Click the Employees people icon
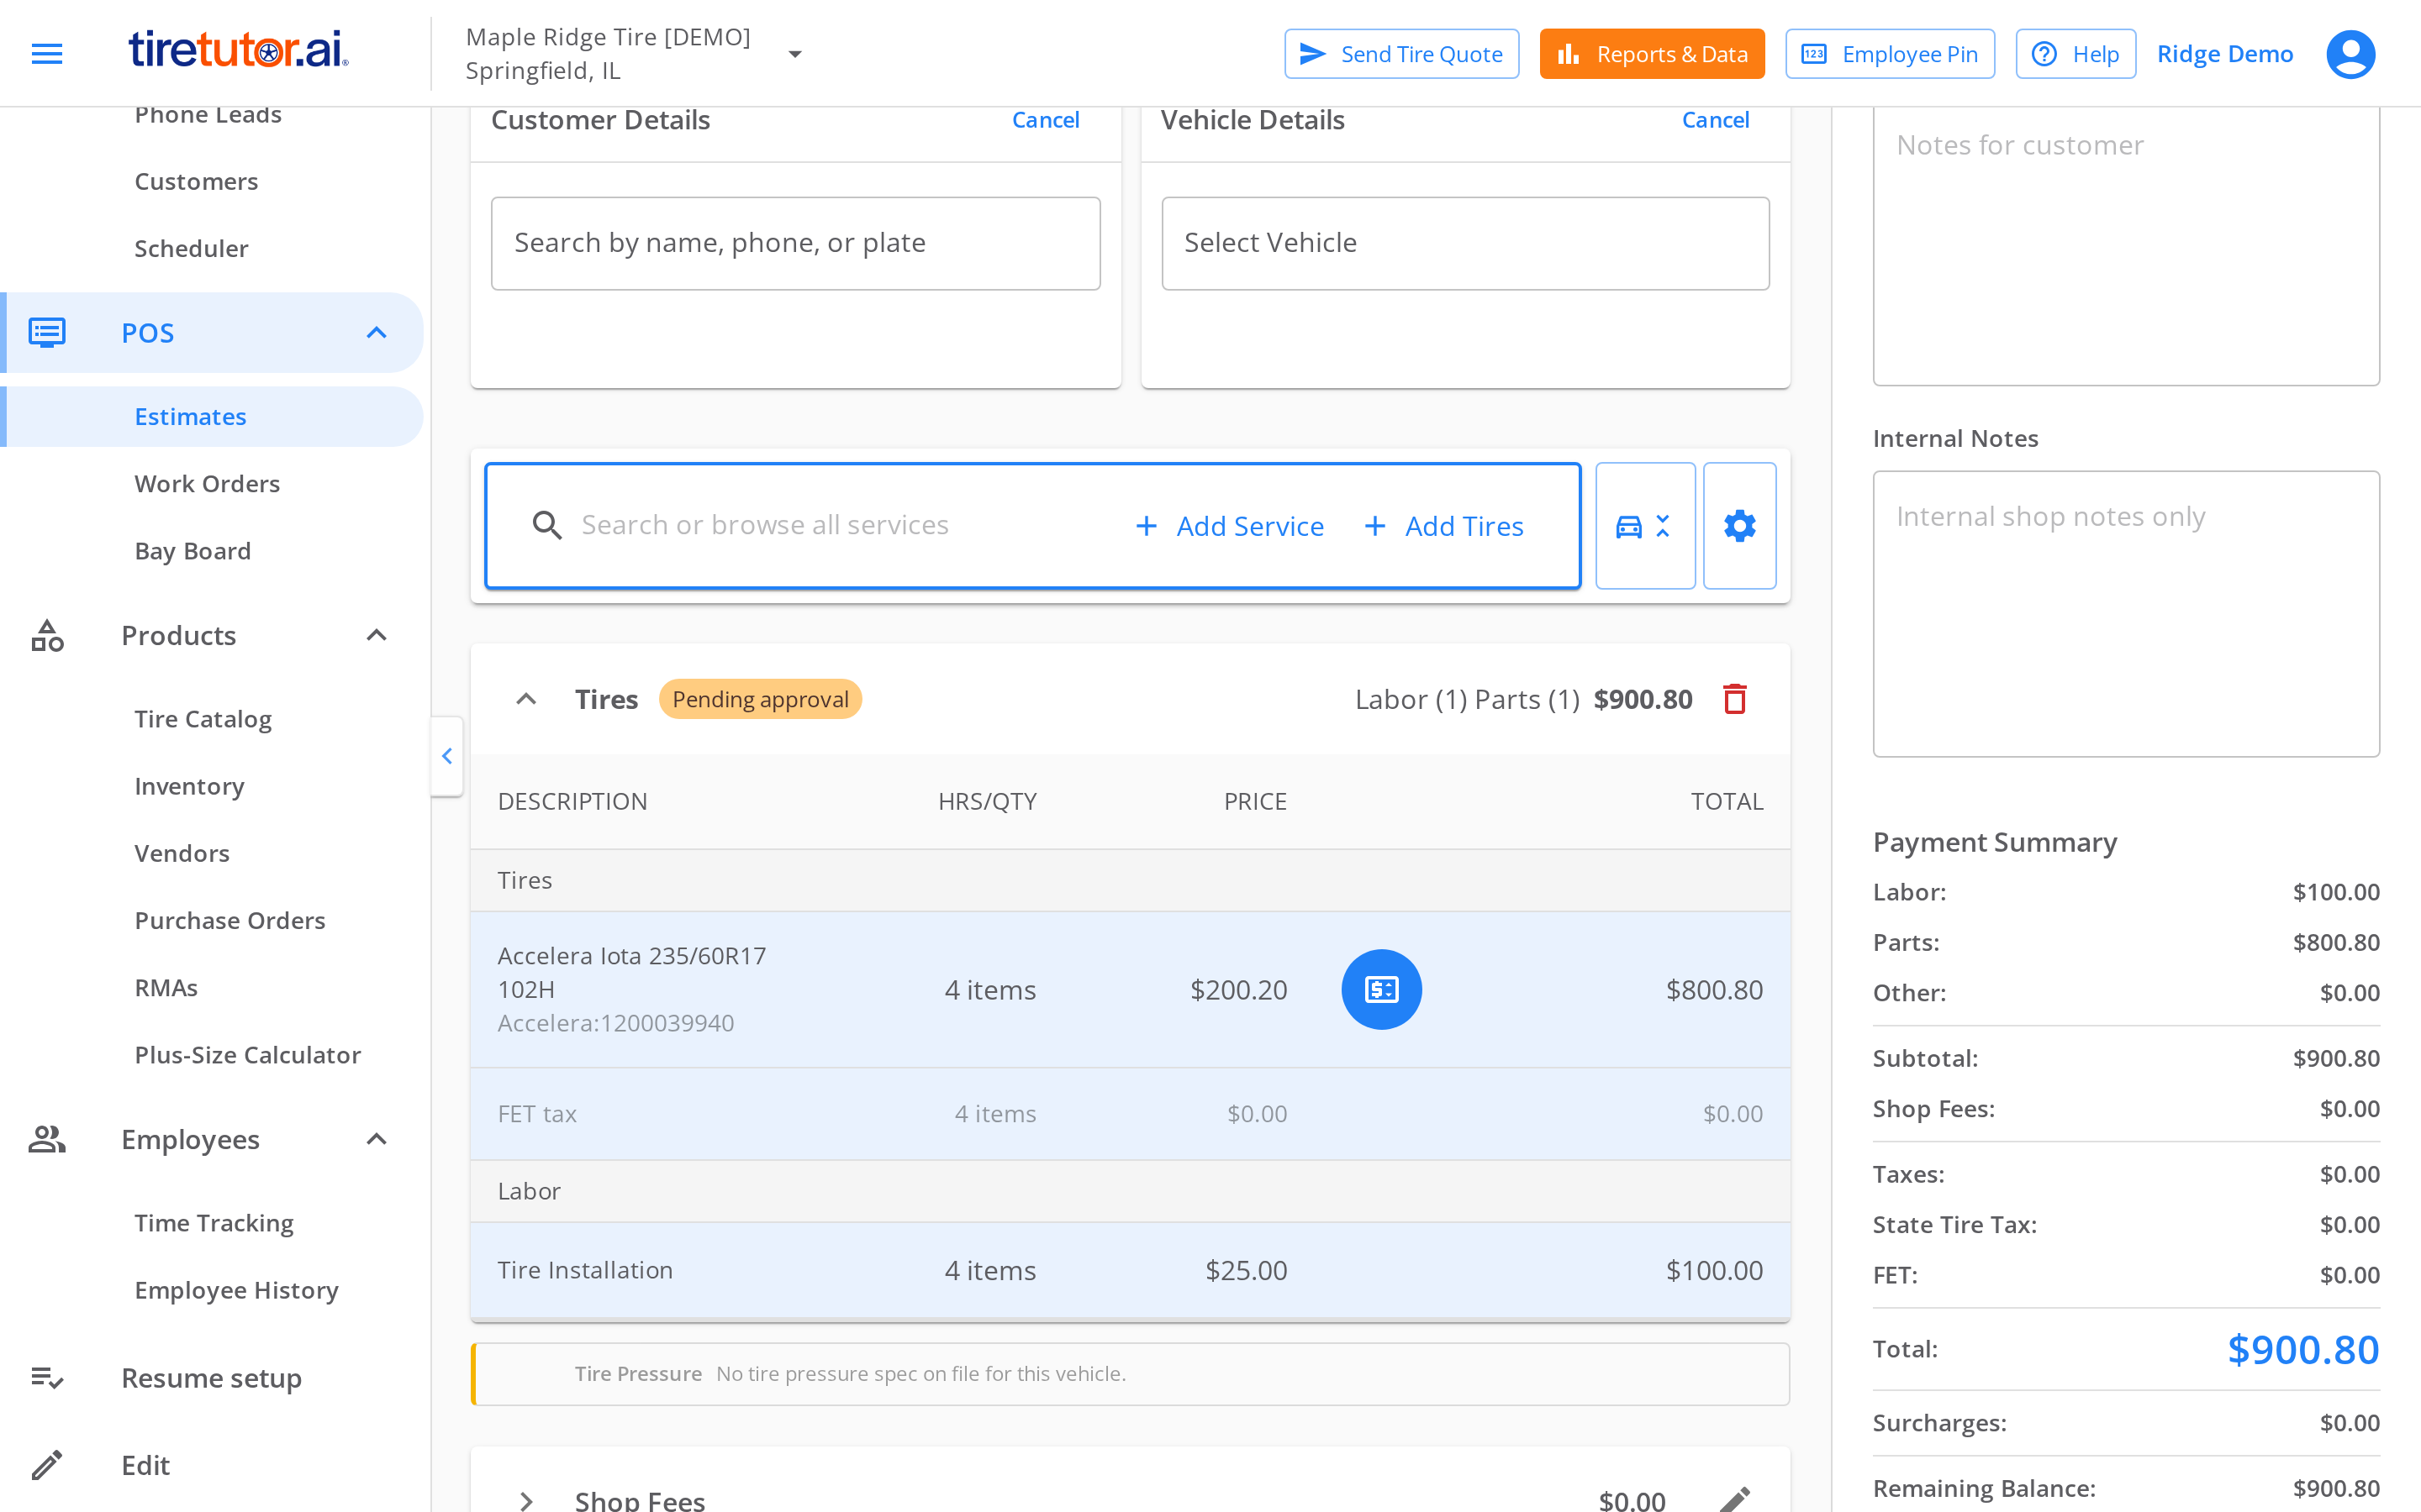 click(x=47, y=1139)
